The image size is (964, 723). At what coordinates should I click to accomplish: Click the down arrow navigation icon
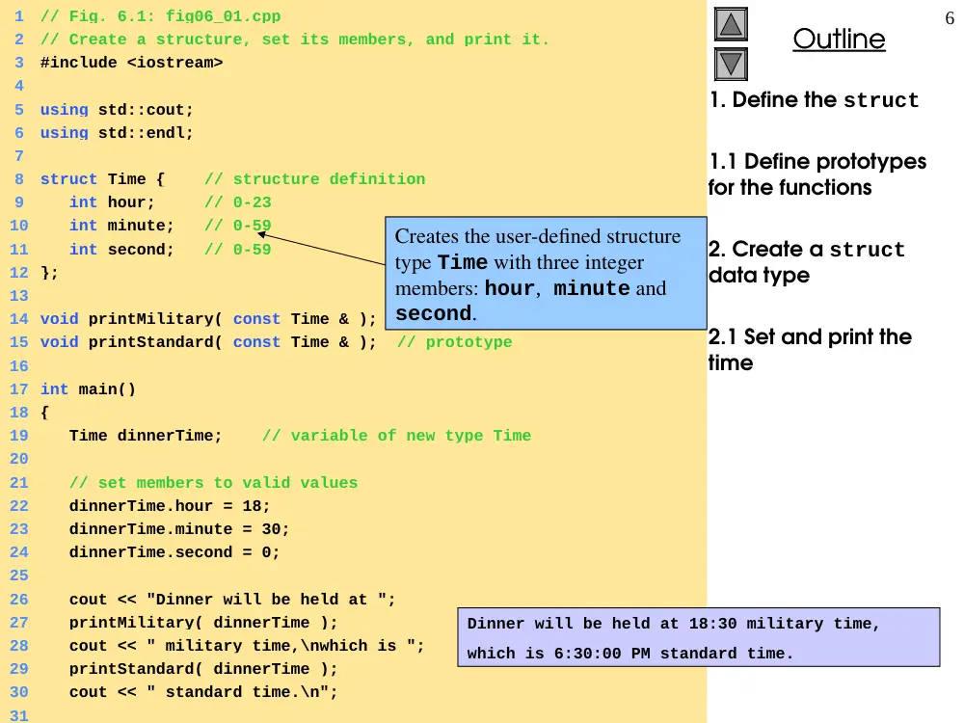(x=731, y=64)
